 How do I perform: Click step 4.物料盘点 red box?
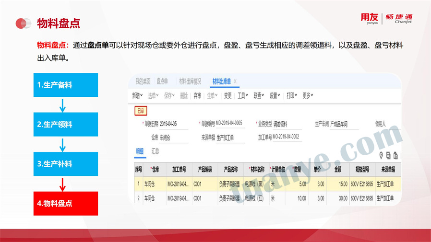(66, 203)
